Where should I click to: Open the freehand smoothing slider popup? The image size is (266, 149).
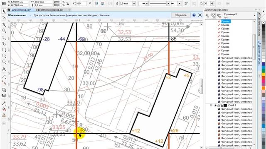pyautogui.click(x=212, y=3)
